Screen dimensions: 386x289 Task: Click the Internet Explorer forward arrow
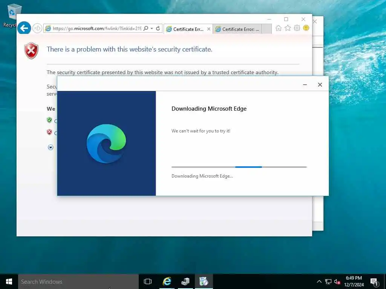tap(37, 28)
